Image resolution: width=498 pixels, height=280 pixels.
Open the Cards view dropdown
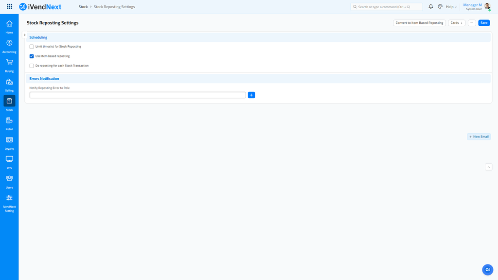[x=456, y=22]
